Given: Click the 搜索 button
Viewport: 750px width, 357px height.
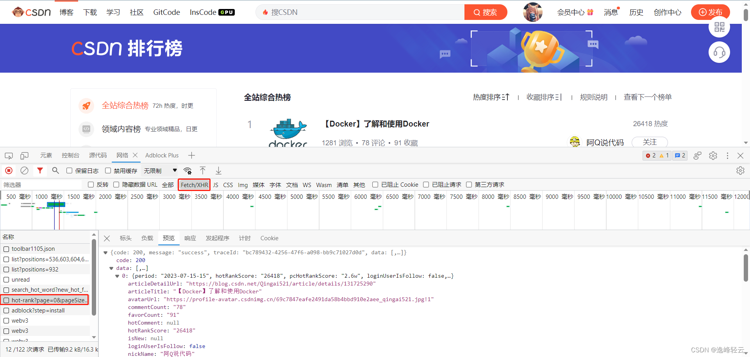Looking at the screenshot, I should [x=486, y=12].
